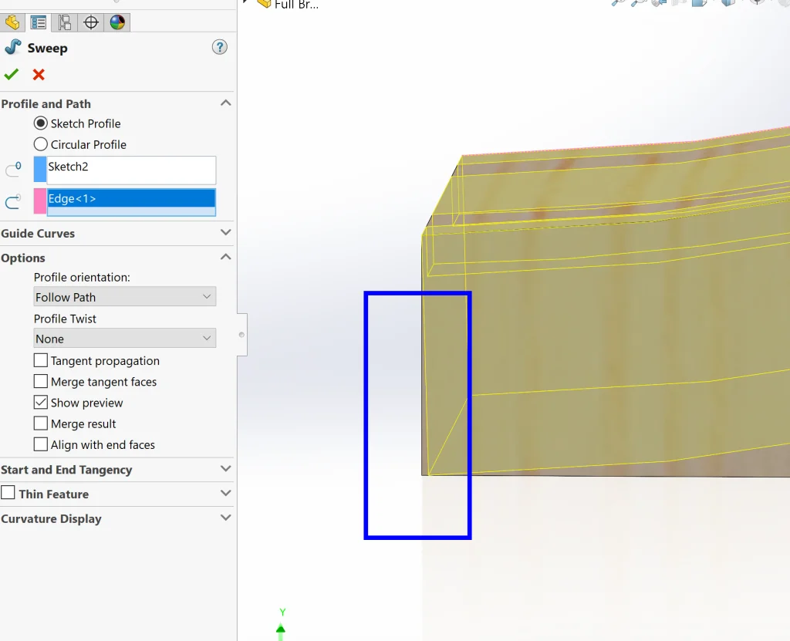The height and width of the screenshot is (641, 790).
Task: Click the pink path color swatch
Action: click(40, 201)
